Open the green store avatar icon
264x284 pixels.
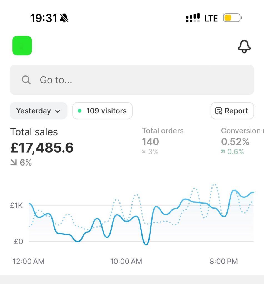[22, 45]
